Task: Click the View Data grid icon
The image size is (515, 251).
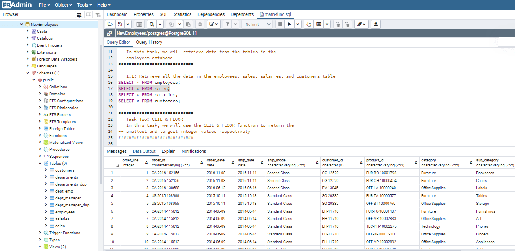Action: [88, 14]
